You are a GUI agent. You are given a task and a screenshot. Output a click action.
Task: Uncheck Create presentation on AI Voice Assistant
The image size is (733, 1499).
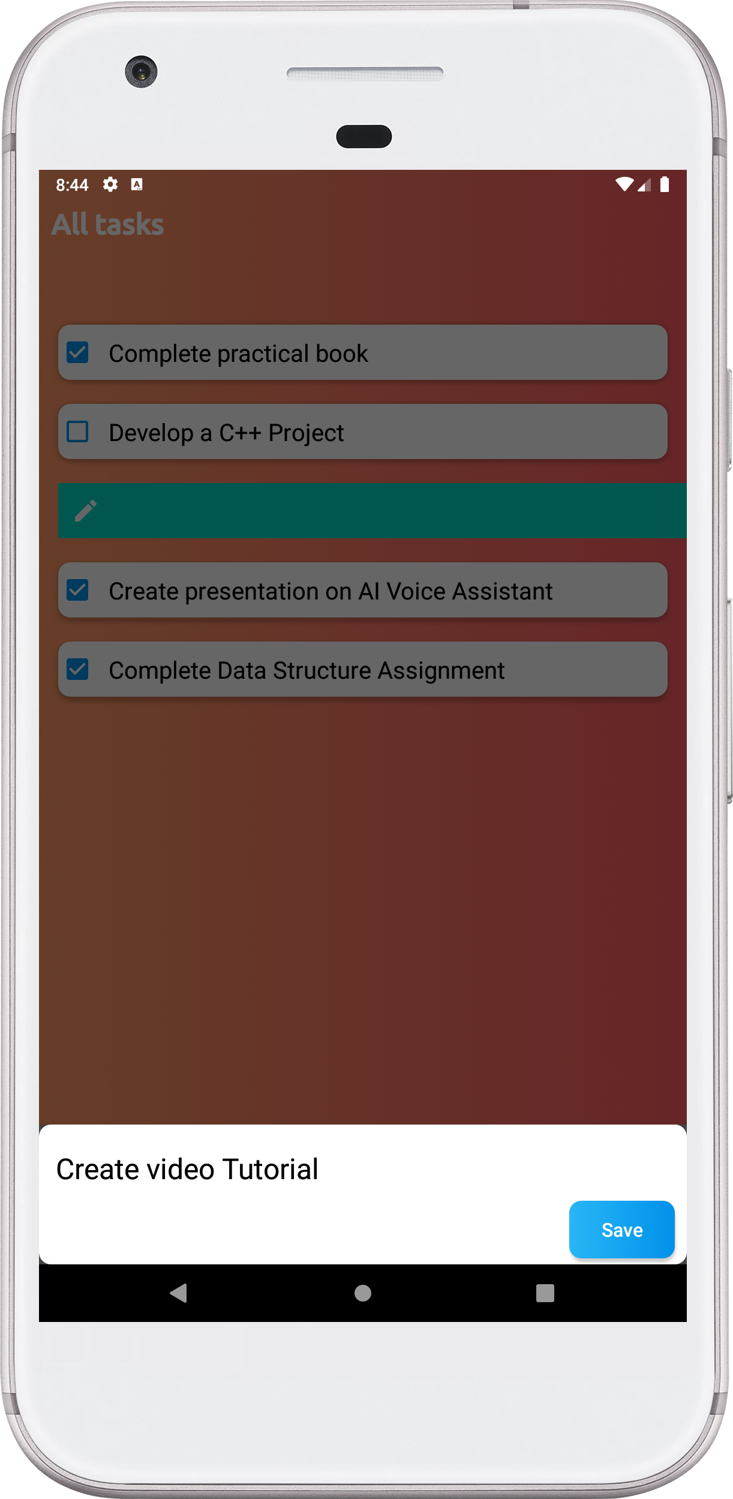(77, 590)
